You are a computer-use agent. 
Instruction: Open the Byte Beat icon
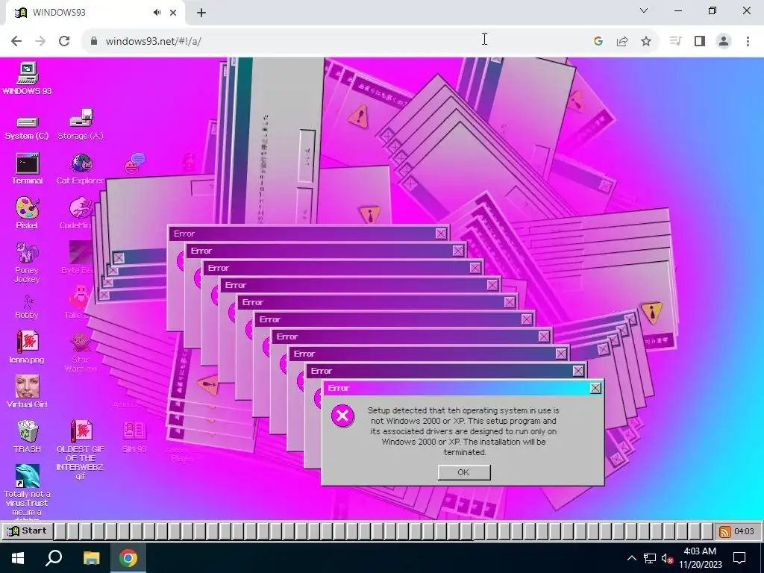(x=79, y=257)
